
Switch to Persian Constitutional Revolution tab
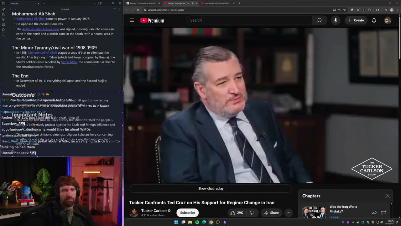point(143,3)
